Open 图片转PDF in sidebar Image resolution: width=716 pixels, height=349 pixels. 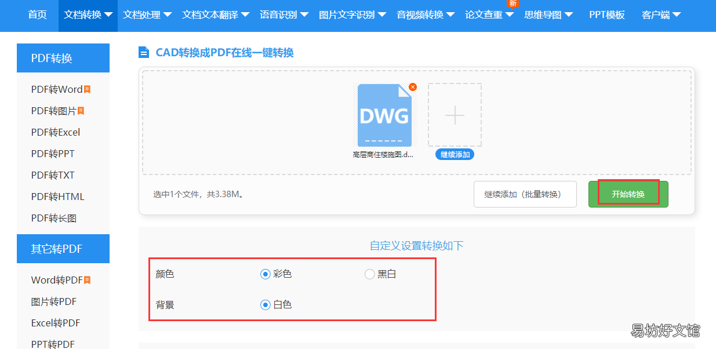click(54, 301)
